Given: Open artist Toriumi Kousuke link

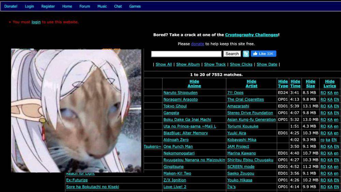Looking at the screenshot, I should [243, 126].
